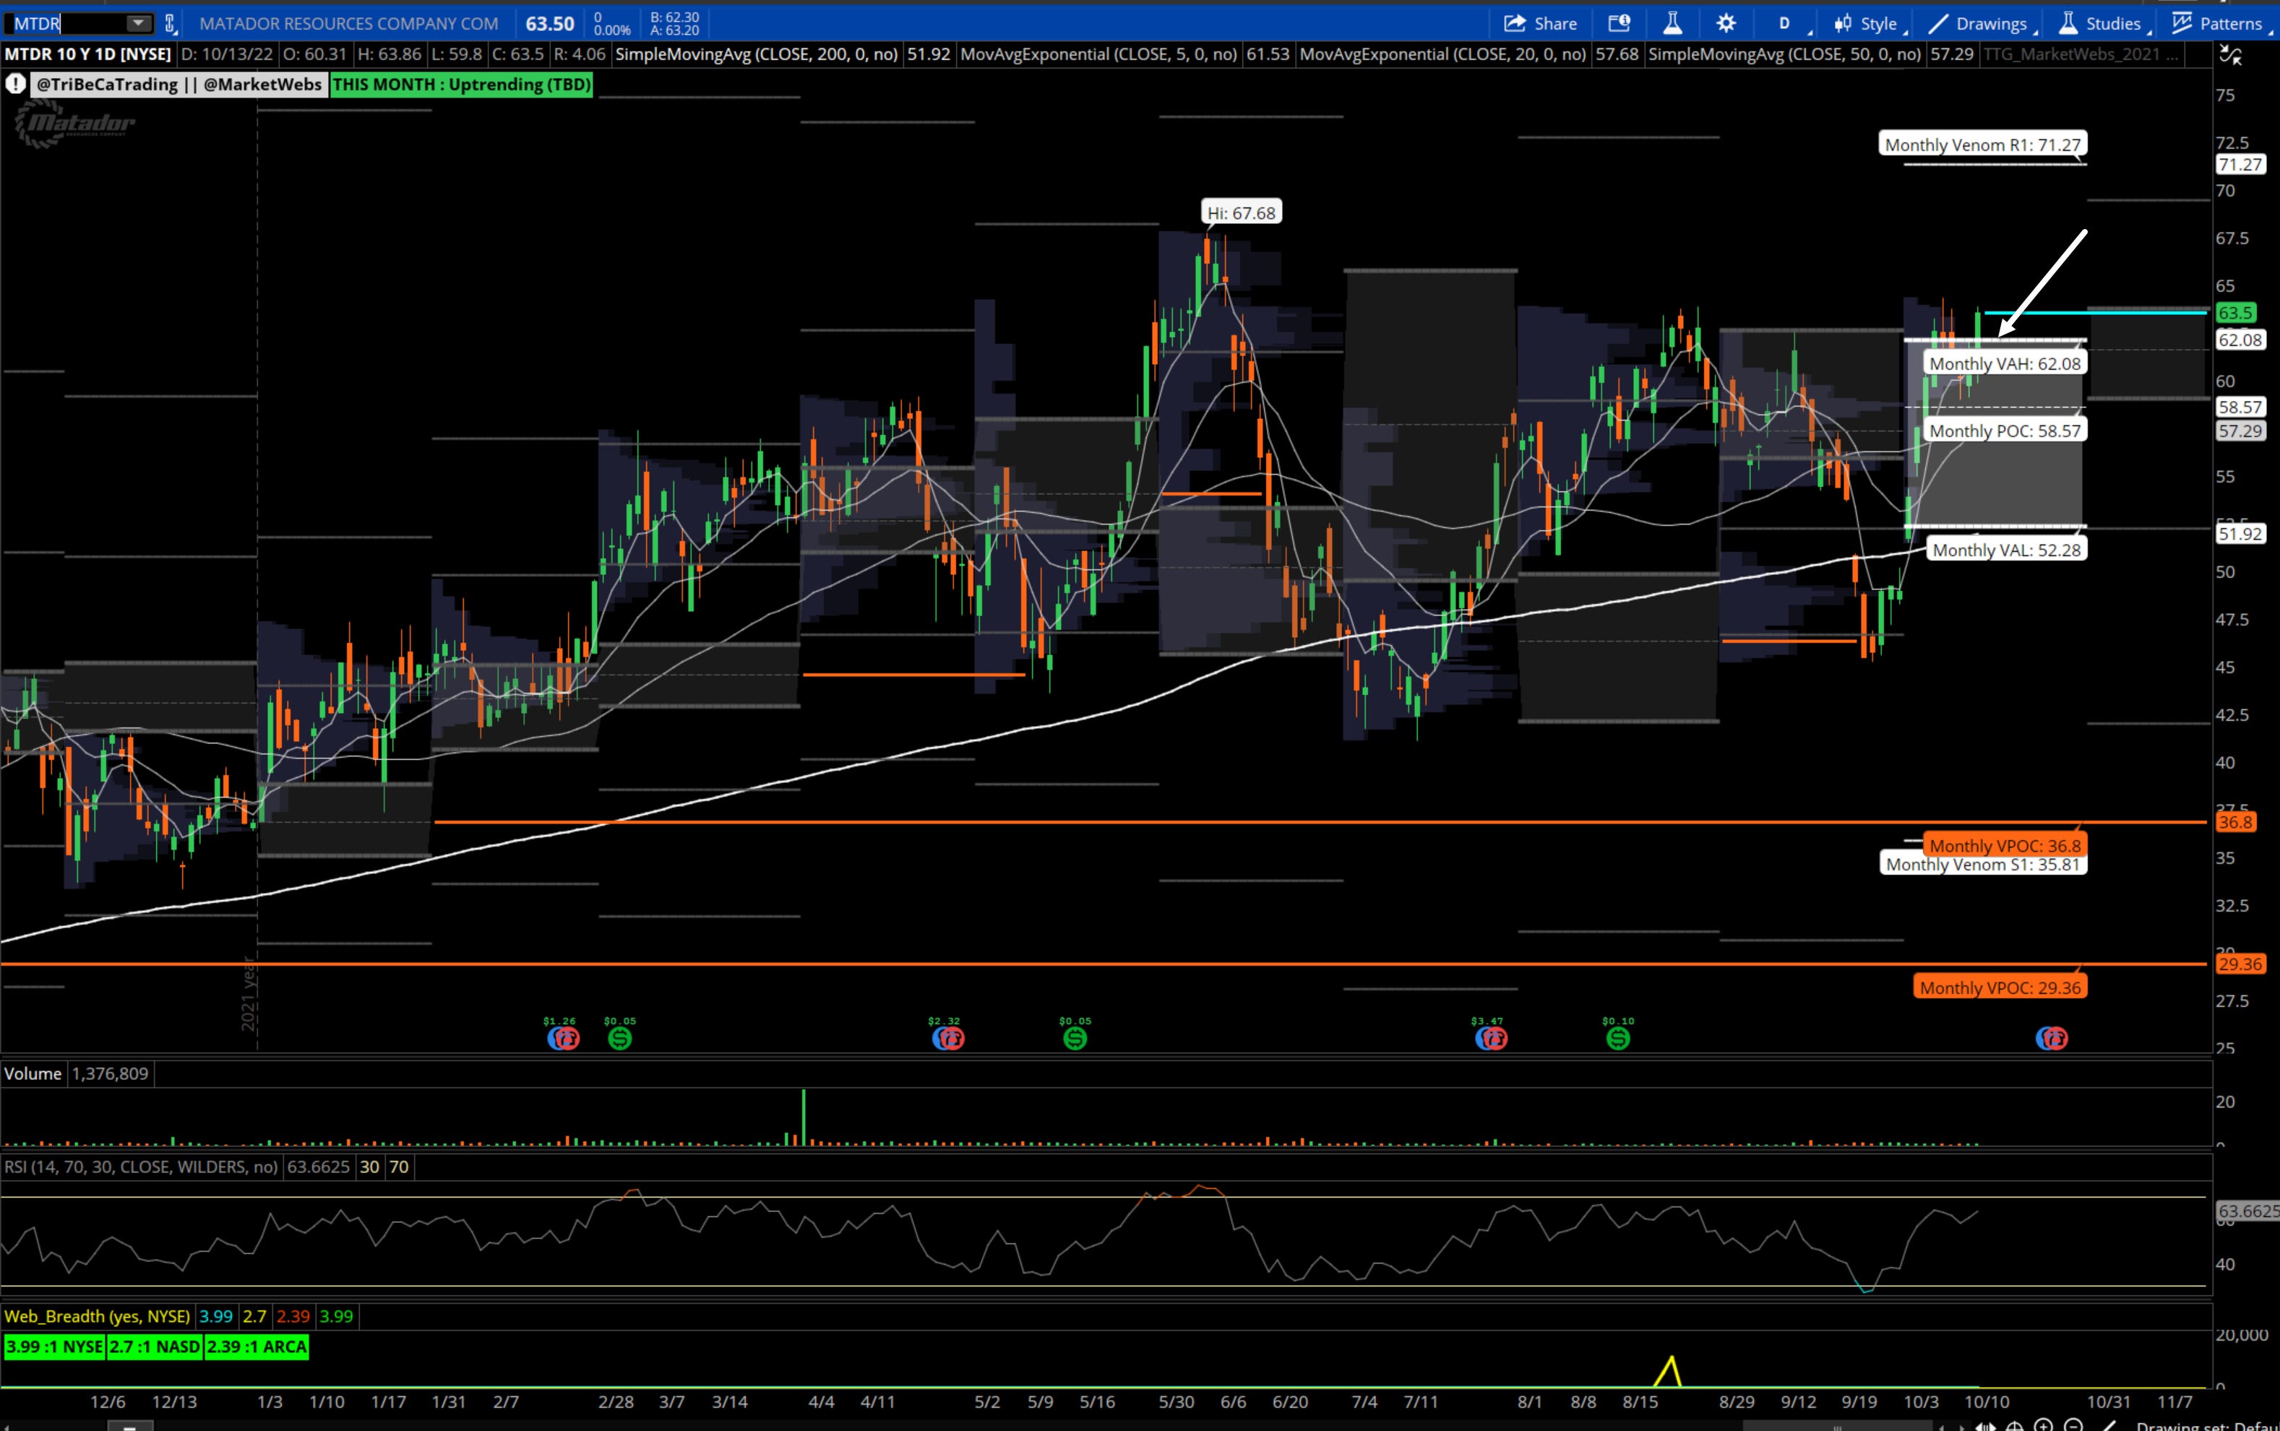Click the Edit Studies beaker icon
The image size is (2280, 1431).
click(x=1672, y=24)
